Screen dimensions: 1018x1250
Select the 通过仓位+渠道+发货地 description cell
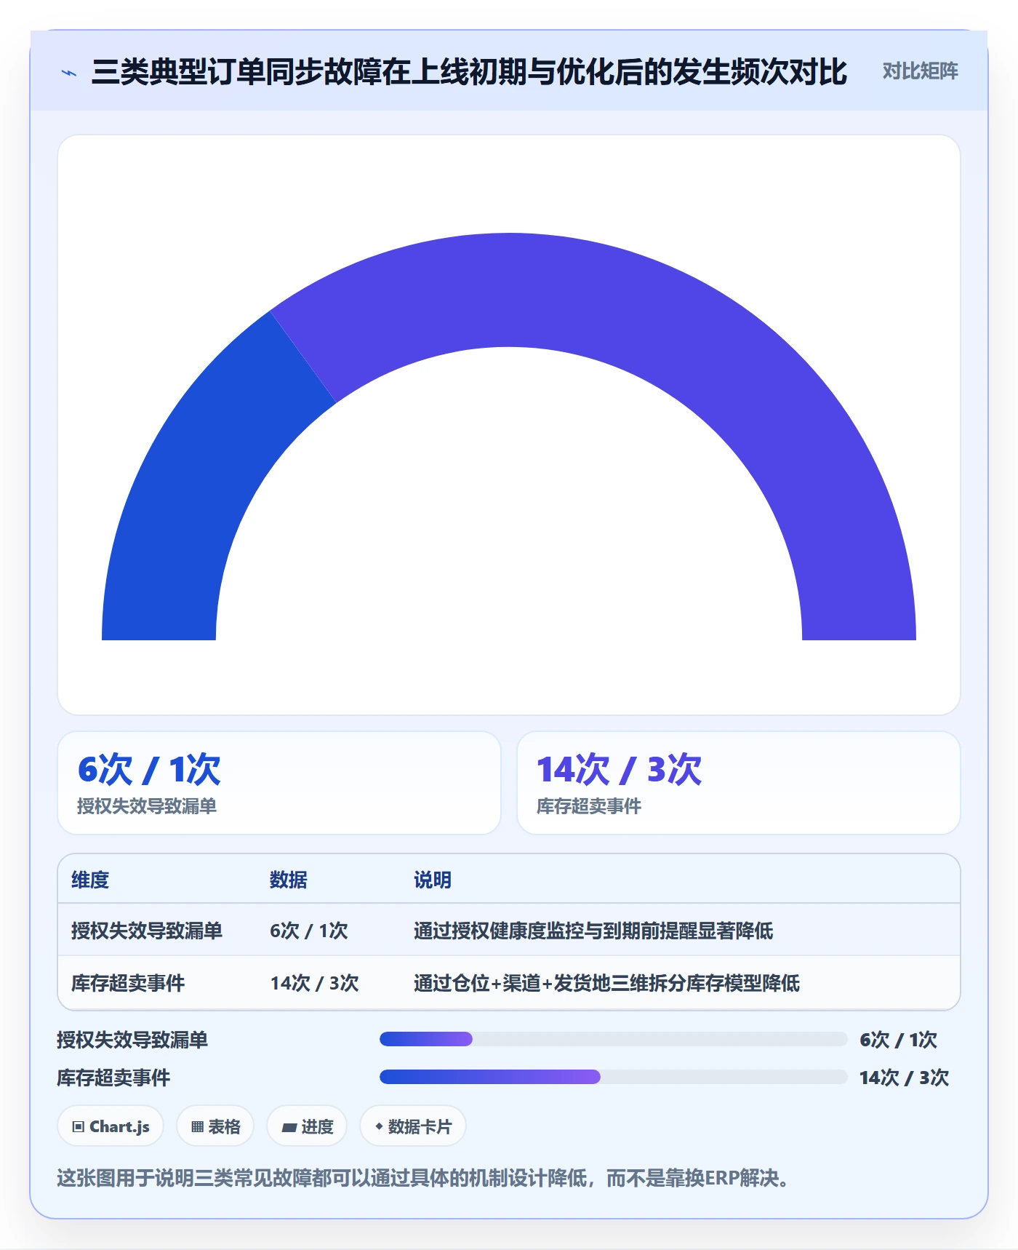[x=606, y=983]
